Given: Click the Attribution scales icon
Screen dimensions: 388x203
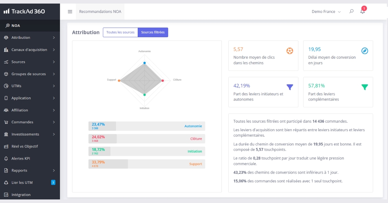Looking at the screenshot, I should tap(6, 37).
